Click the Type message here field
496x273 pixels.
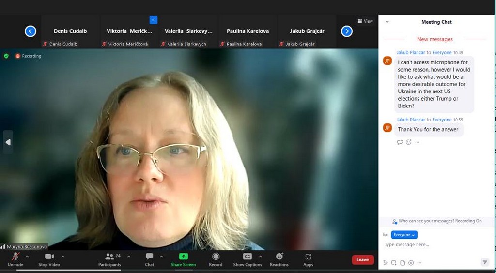431,245
